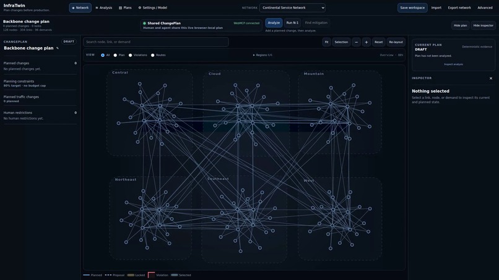Click Overview 88% zoom indicator
The height and width of the screenshot is (280, 499).
[391, 55]
